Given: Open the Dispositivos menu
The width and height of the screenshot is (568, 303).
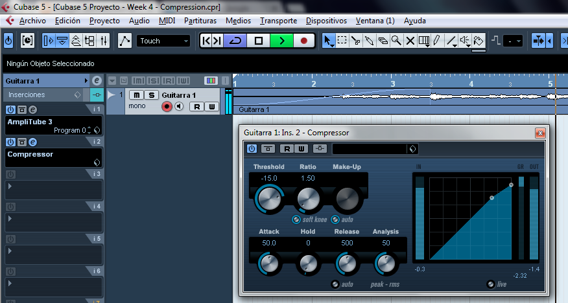Looking at the screenshot, I should pos(326,21).
